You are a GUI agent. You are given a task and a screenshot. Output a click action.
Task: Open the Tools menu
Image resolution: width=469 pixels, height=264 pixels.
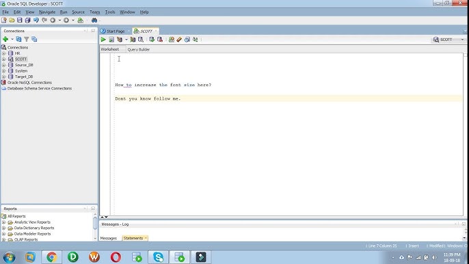click(x=110, y=12)
